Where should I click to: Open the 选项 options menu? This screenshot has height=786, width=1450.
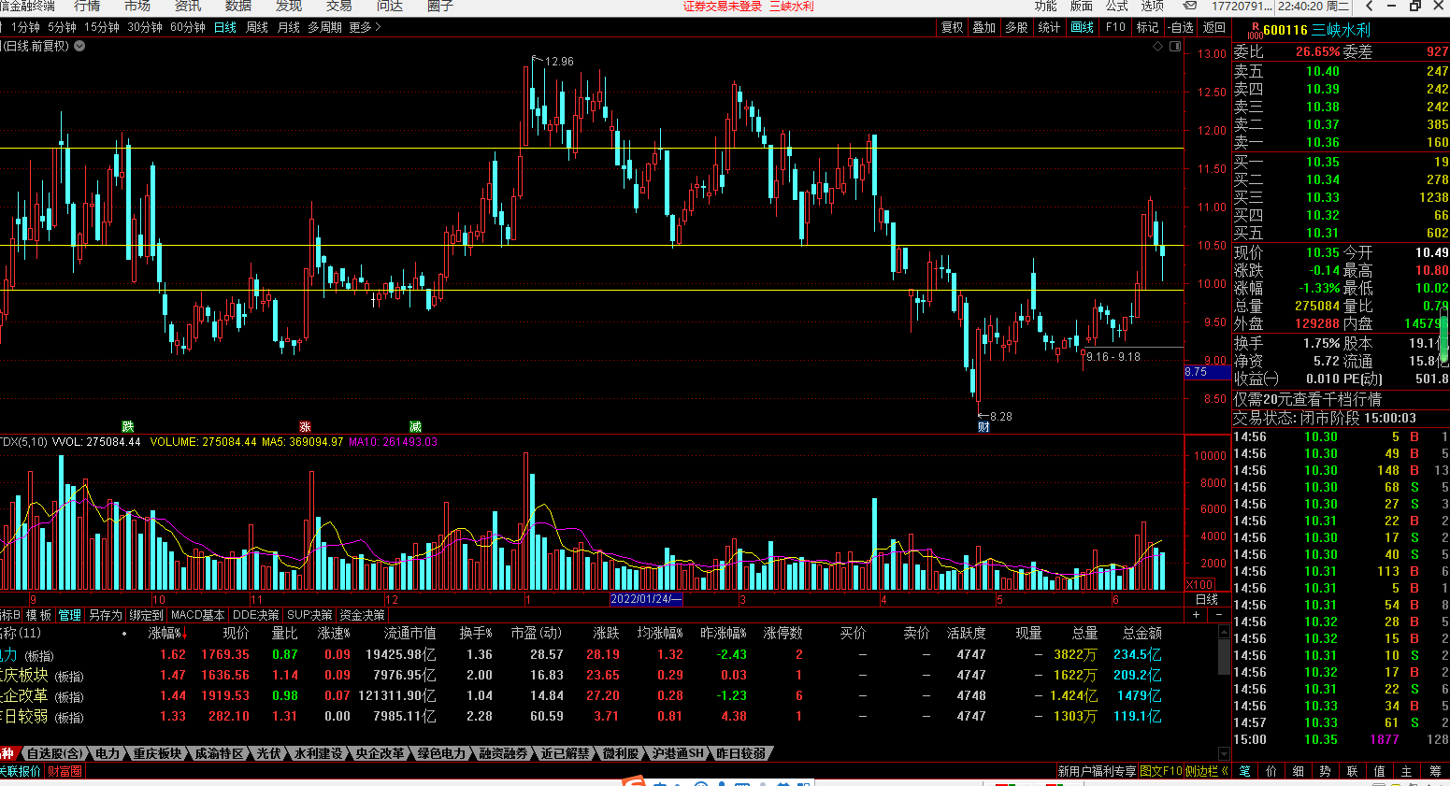point(1153,6)
